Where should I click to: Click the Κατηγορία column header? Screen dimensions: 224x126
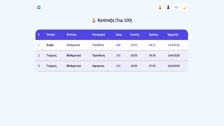point(99,34)
